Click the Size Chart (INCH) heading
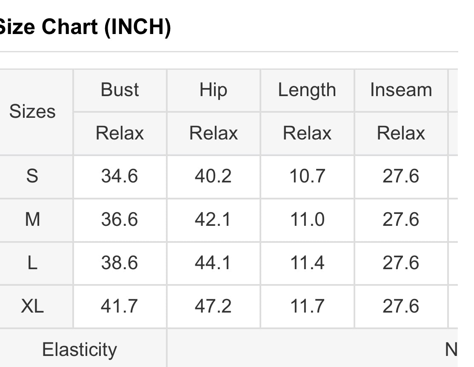Viewport: 474px width, 367px height. pos(84,27)
